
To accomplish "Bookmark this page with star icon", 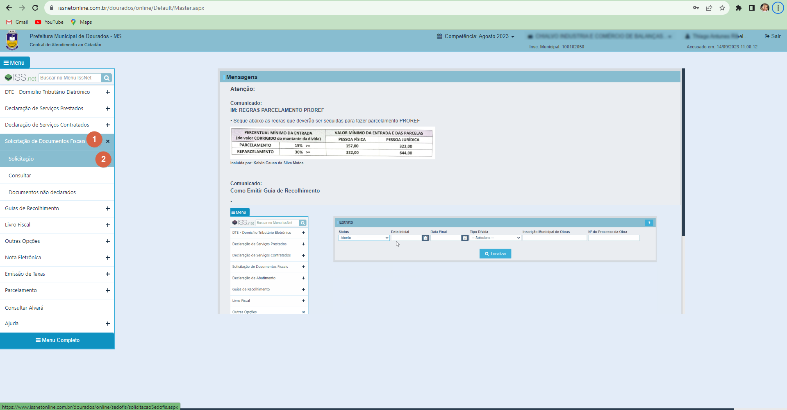I will coord(722,8).
